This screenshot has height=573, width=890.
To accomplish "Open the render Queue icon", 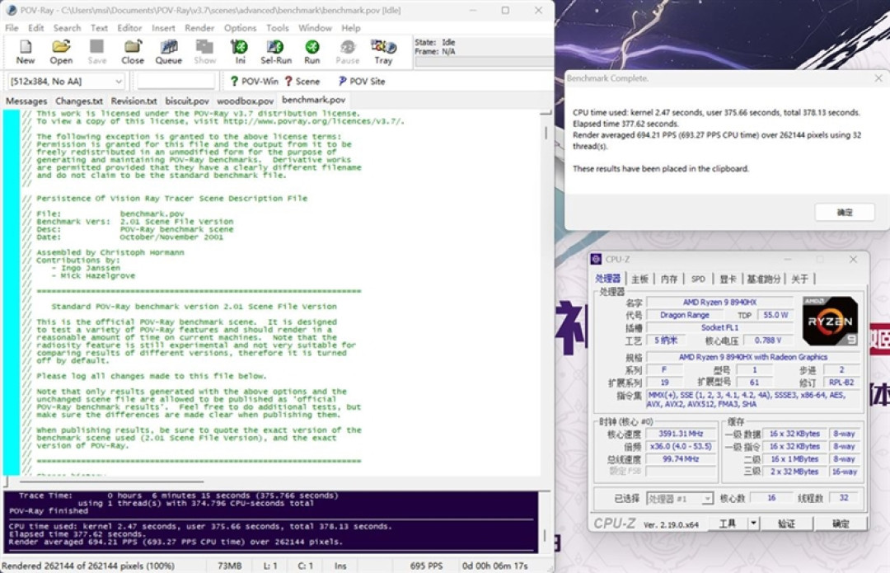I will click(x=169, y=52).
